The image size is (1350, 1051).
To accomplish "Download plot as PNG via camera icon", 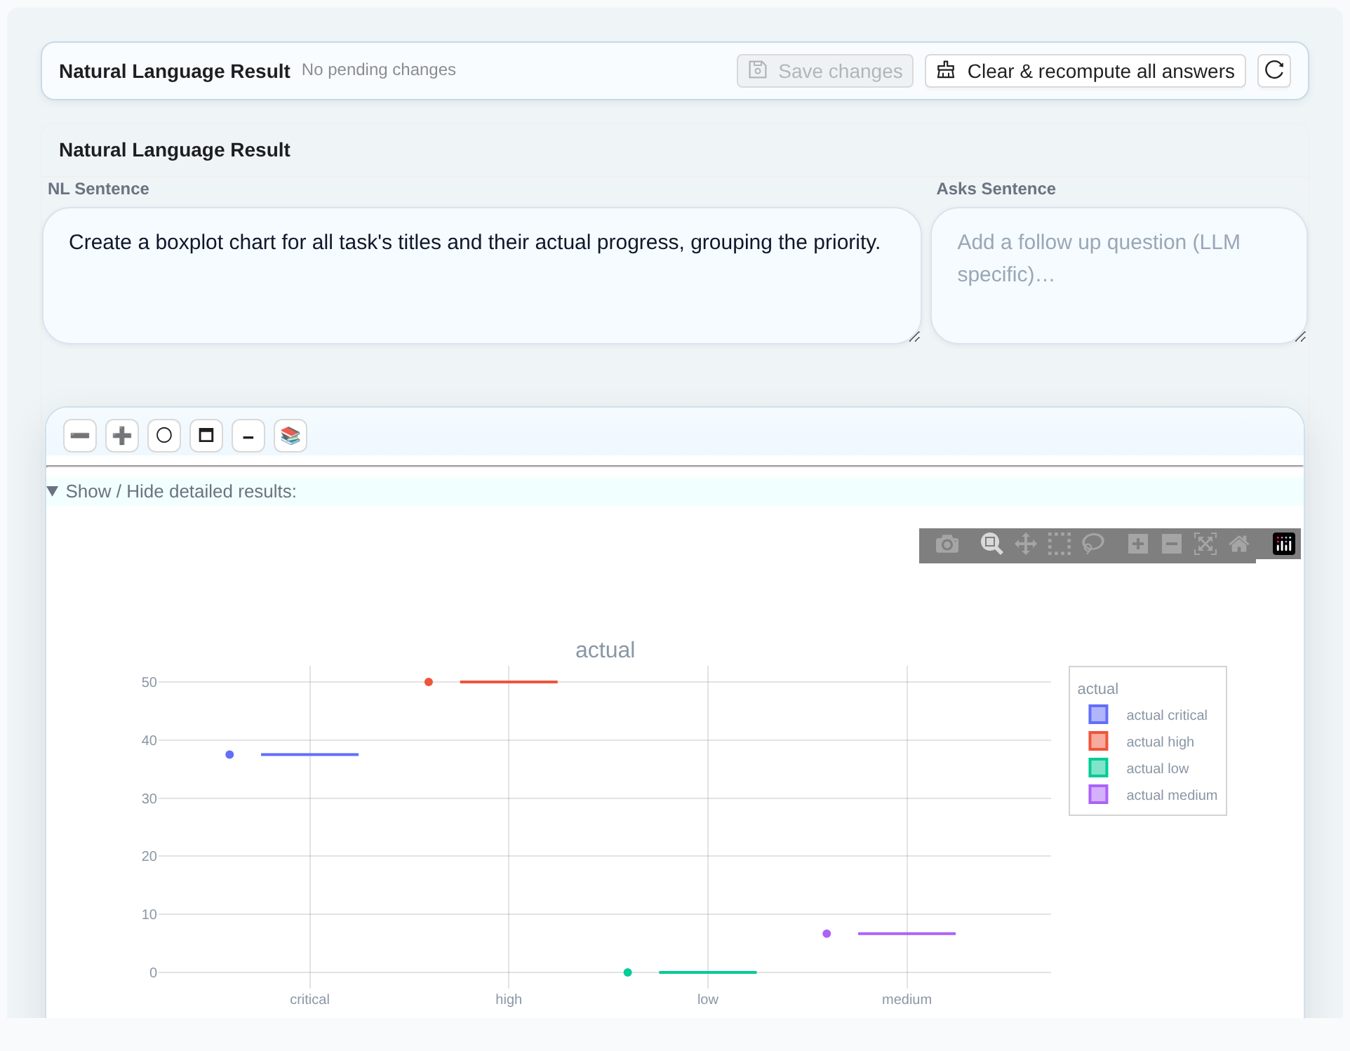I will click(947, 544).
